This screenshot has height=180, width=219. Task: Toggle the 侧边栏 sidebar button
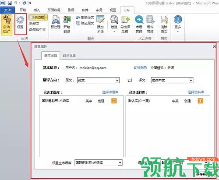tap(37, 18)
